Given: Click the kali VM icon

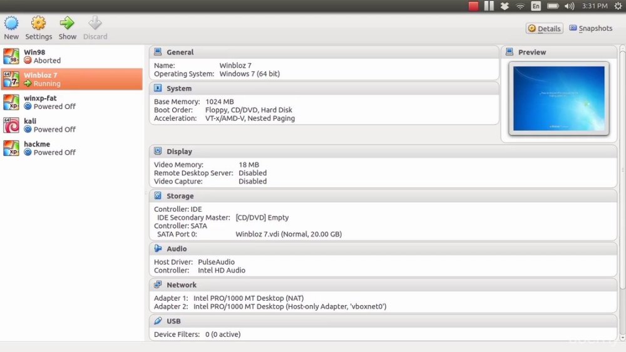Looking at the screenshot, I should point(11,125).
